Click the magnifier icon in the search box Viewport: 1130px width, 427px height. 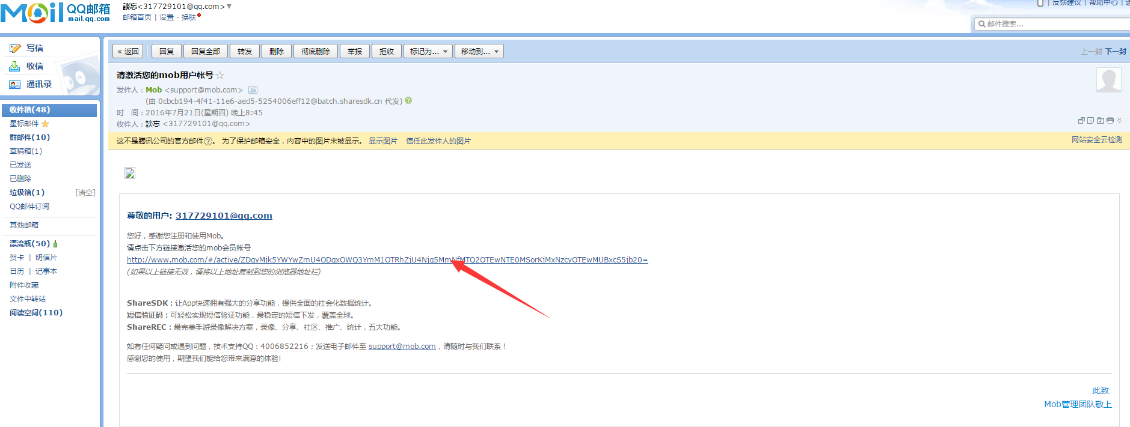(981, 24)
